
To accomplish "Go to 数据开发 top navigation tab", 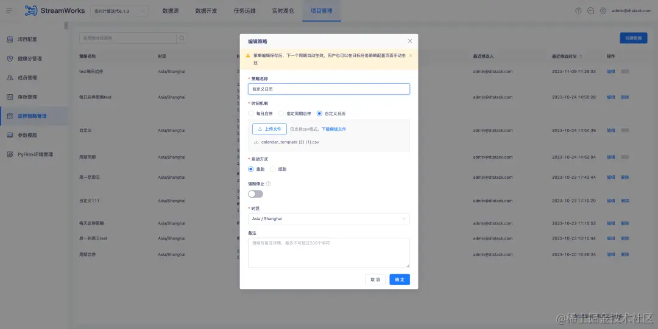I will pyautogui.click(x=206, y=11).
